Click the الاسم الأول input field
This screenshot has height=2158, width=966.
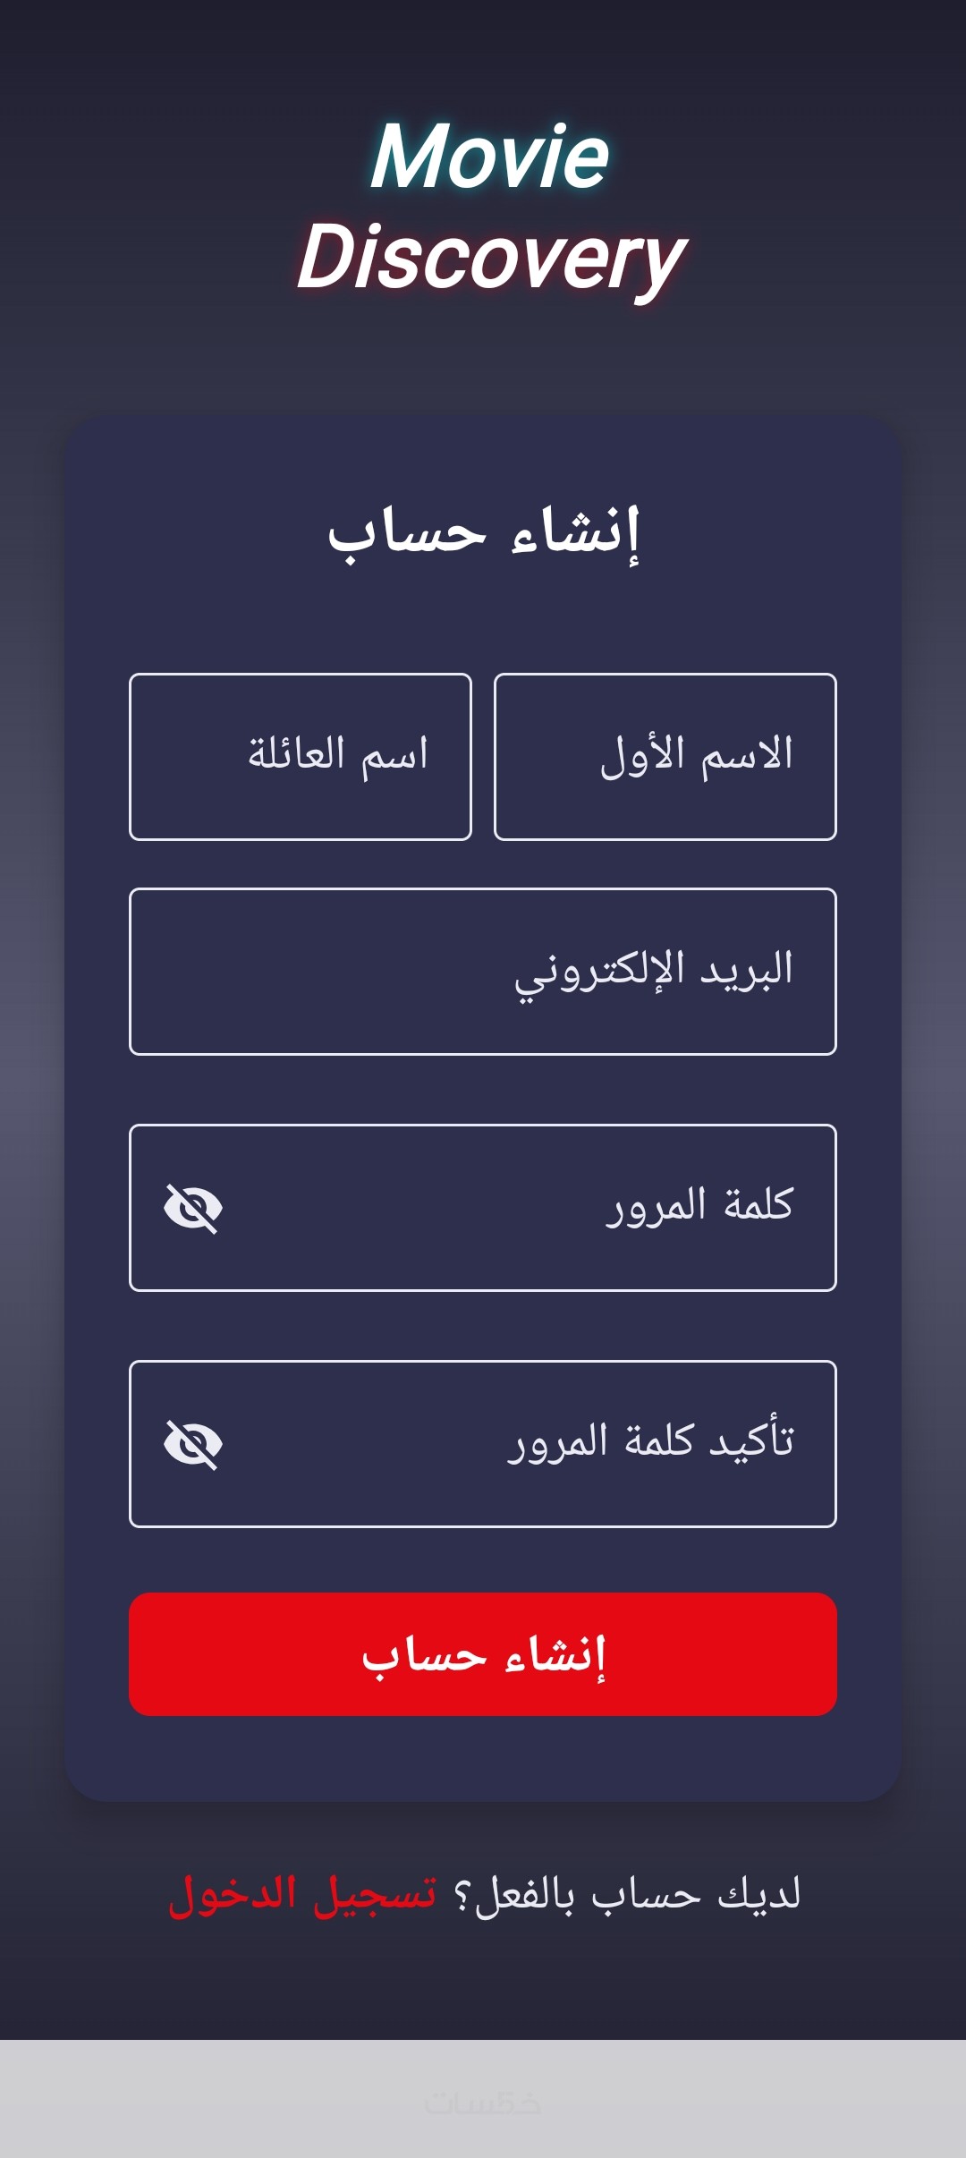coord(665,757)
